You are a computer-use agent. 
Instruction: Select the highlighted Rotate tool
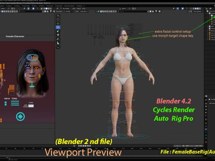coord(58,27)
